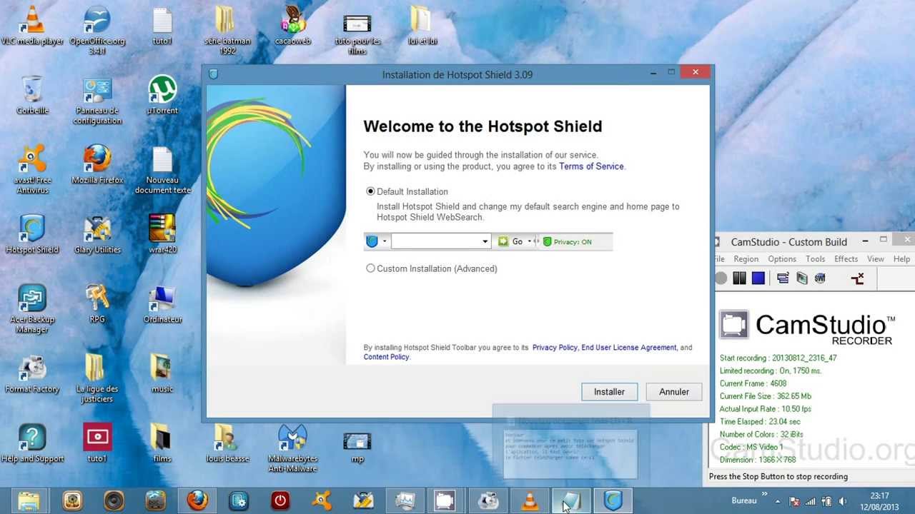This screenshot has width=915, height=514.
Task: Click the Hotspot Shield taskbar icon
Action: click(613, 500)
